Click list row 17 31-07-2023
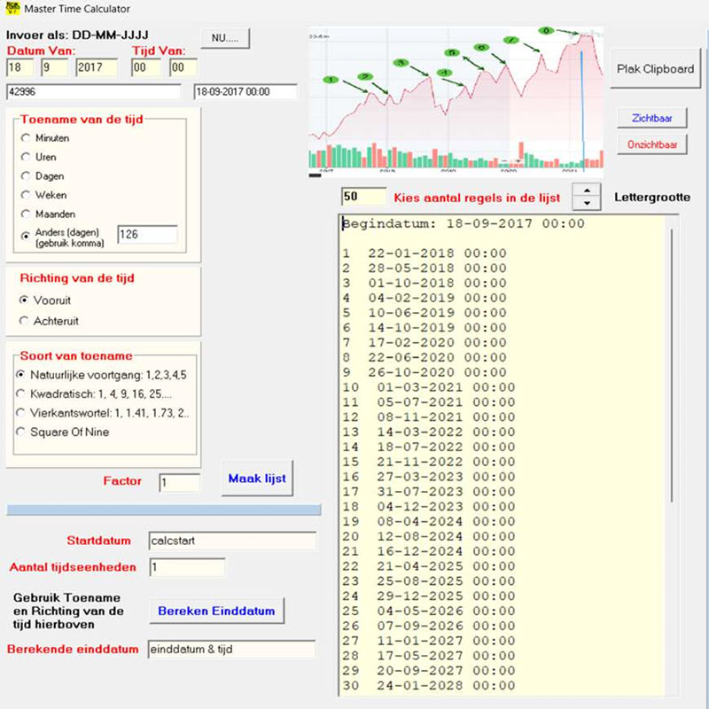The height and width of the screenshot is (709, 709). [x=429, y=492]
